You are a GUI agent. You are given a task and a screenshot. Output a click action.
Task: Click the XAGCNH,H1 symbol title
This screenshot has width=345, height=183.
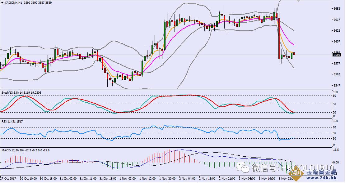pos(13,2)
